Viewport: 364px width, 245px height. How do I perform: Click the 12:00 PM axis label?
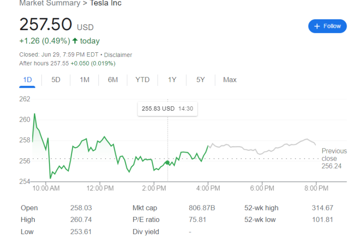point(100,188)
